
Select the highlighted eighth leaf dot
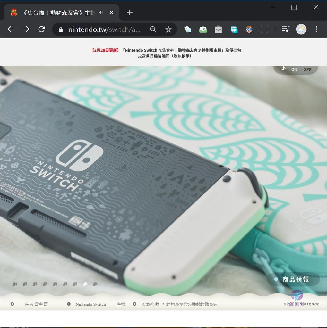coord(85,284)
